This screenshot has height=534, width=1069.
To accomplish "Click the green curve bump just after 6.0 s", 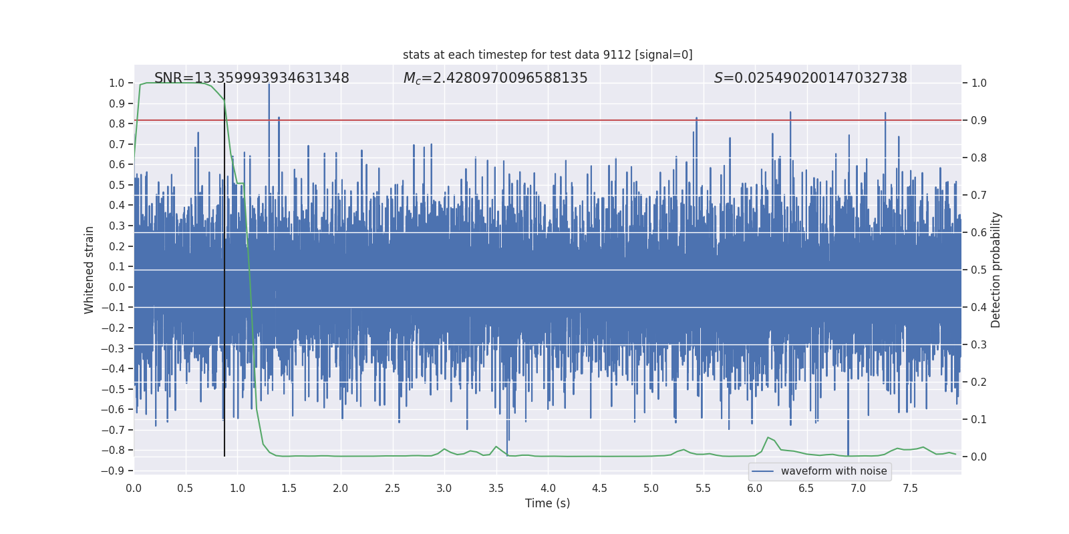I will 768,438.
